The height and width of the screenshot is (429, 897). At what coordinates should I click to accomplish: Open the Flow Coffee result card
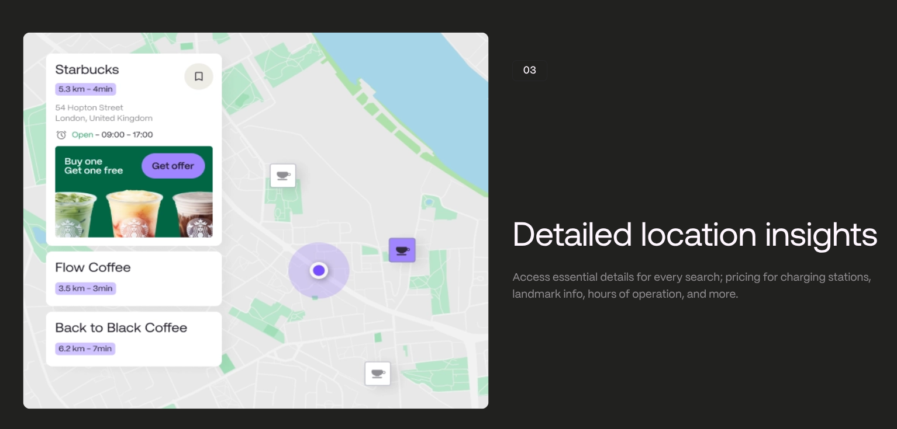(134, 278)
